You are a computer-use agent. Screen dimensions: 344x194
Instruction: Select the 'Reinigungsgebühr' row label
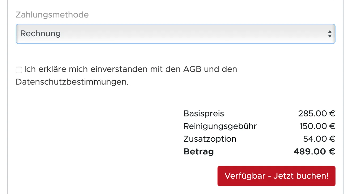coord(220,126)
